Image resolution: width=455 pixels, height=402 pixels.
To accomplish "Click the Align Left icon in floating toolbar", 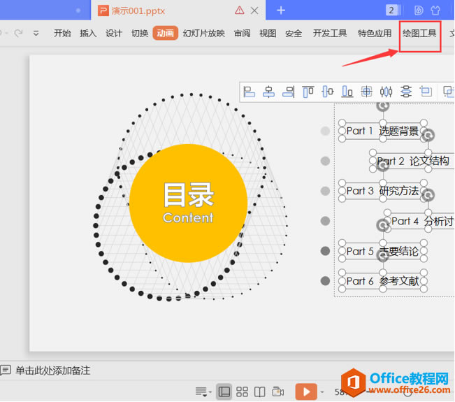I will (249, 92).
